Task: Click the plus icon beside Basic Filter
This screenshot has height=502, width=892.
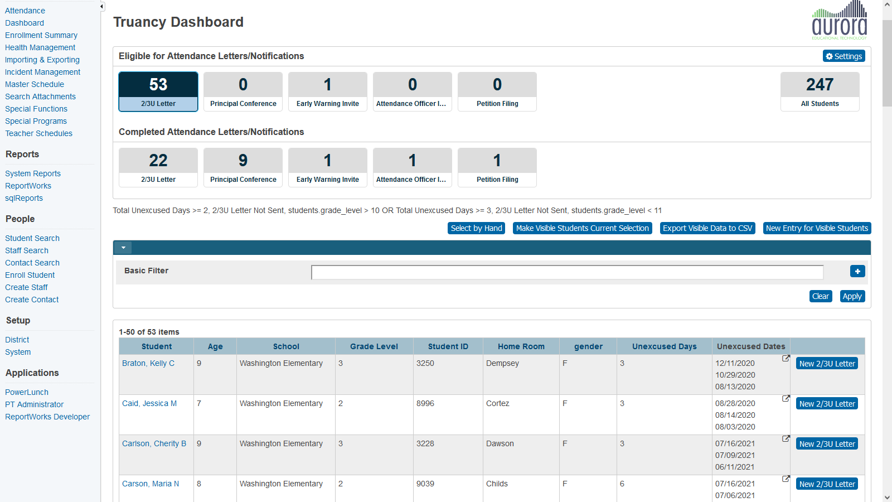Action: 857,271
